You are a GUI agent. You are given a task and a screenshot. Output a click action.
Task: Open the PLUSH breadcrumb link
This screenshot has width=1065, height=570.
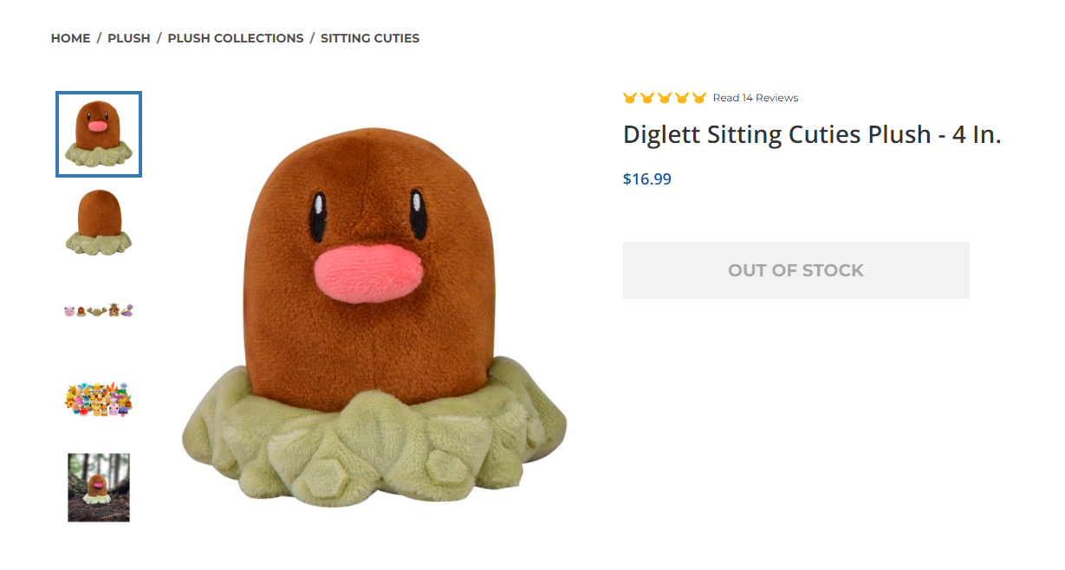point(129,38)
